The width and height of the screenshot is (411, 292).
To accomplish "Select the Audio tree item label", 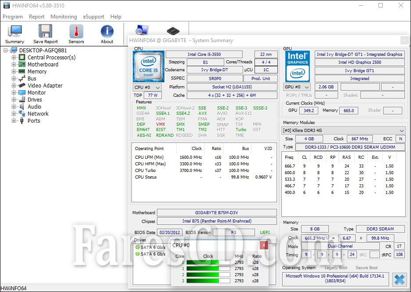I will click(x=34, y=107).
